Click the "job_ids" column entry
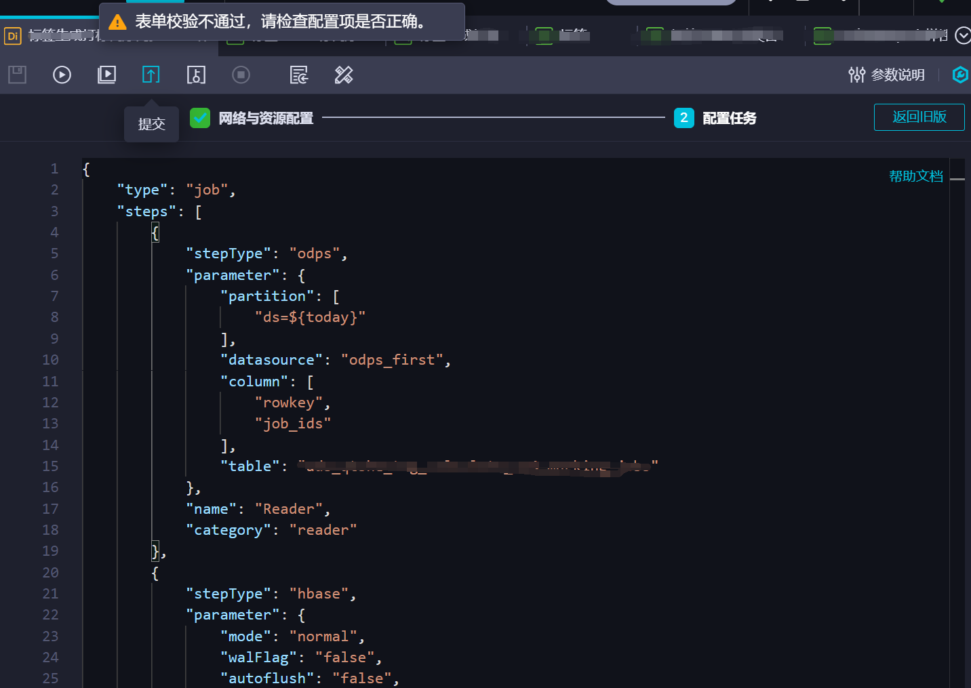The image size is (971, 688). click(x=292, y=424)
